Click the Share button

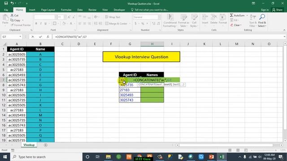[277, 10]
